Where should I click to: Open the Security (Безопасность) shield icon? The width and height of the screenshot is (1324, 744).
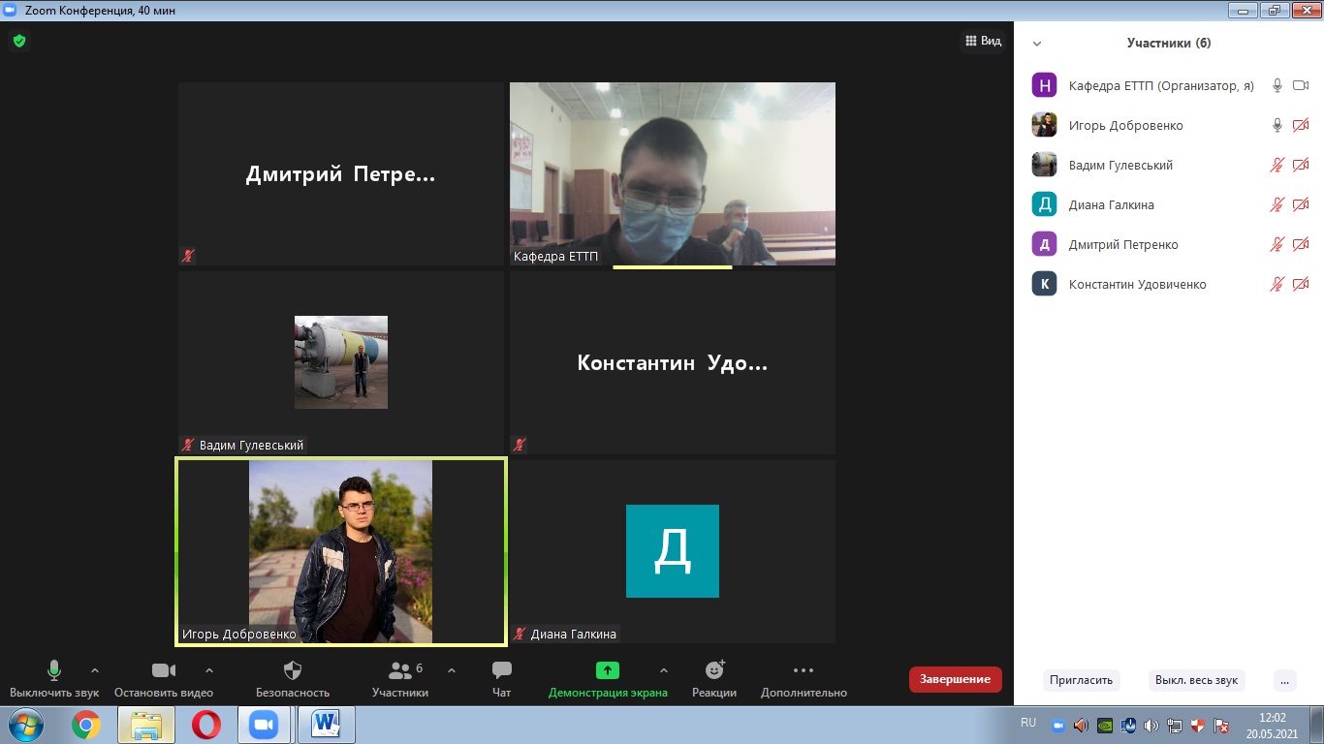coord(292,670)
